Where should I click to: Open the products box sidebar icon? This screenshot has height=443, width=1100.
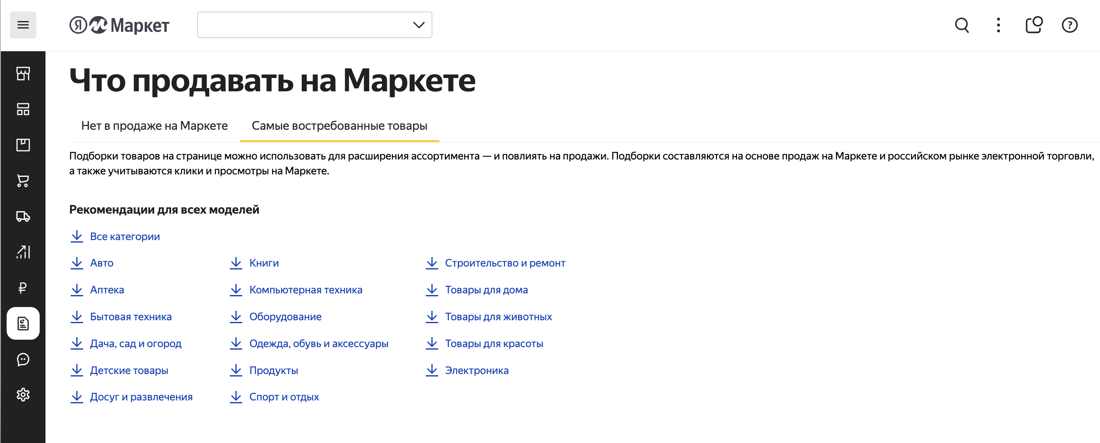click(x=23, y=145)
